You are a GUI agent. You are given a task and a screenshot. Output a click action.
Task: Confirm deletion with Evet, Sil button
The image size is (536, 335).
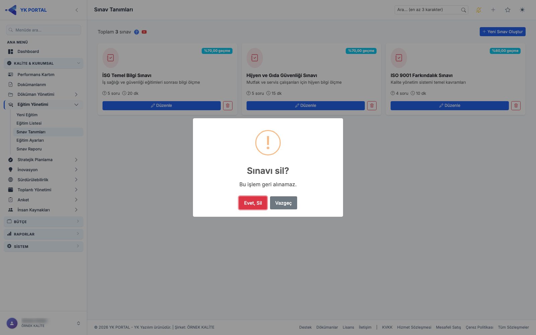(253, 203)
